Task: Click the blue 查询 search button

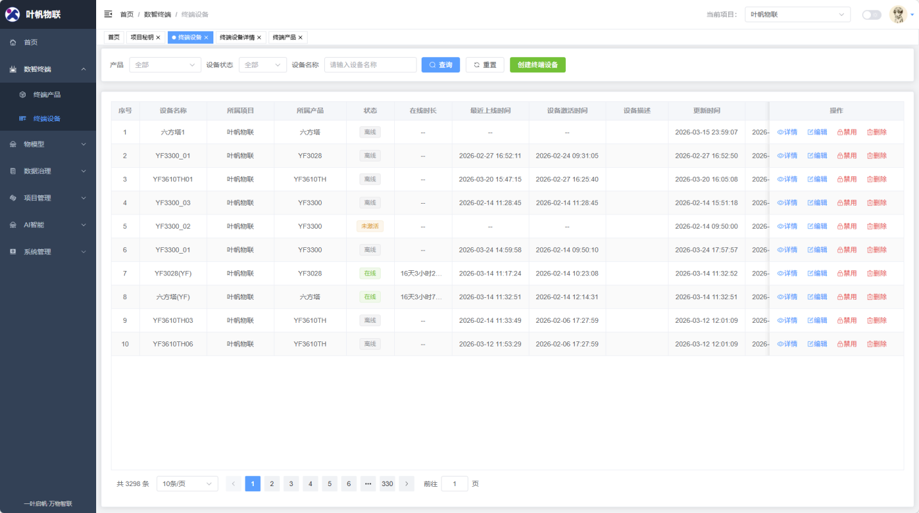Action: [440, 65]
